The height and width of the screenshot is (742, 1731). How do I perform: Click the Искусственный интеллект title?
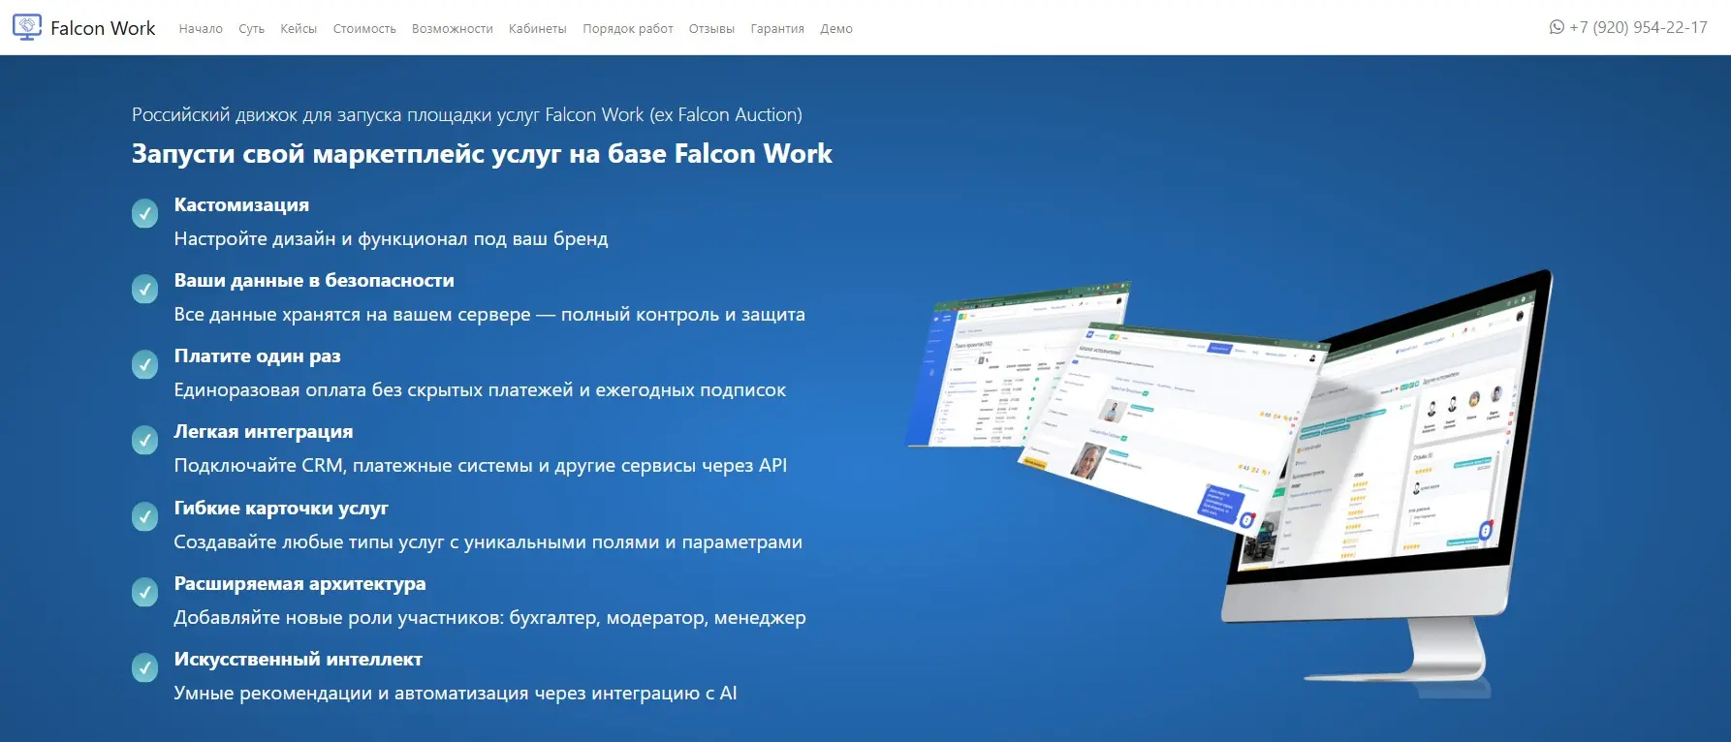coord(298,659)
